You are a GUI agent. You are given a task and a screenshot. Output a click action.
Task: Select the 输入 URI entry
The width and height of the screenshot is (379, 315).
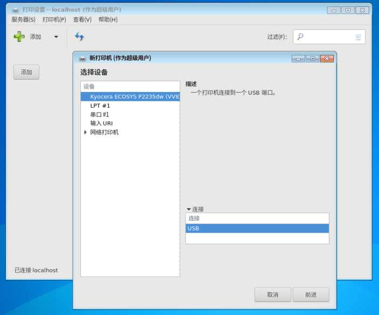pos(130,123)
